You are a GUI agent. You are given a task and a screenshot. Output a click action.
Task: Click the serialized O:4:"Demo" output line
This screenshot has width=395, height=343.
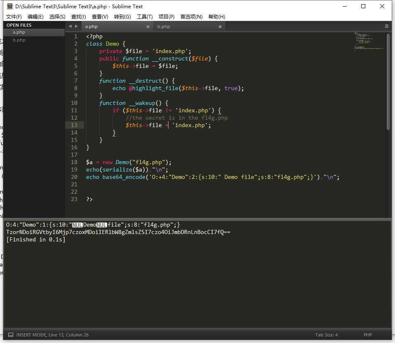coord(93,225)
